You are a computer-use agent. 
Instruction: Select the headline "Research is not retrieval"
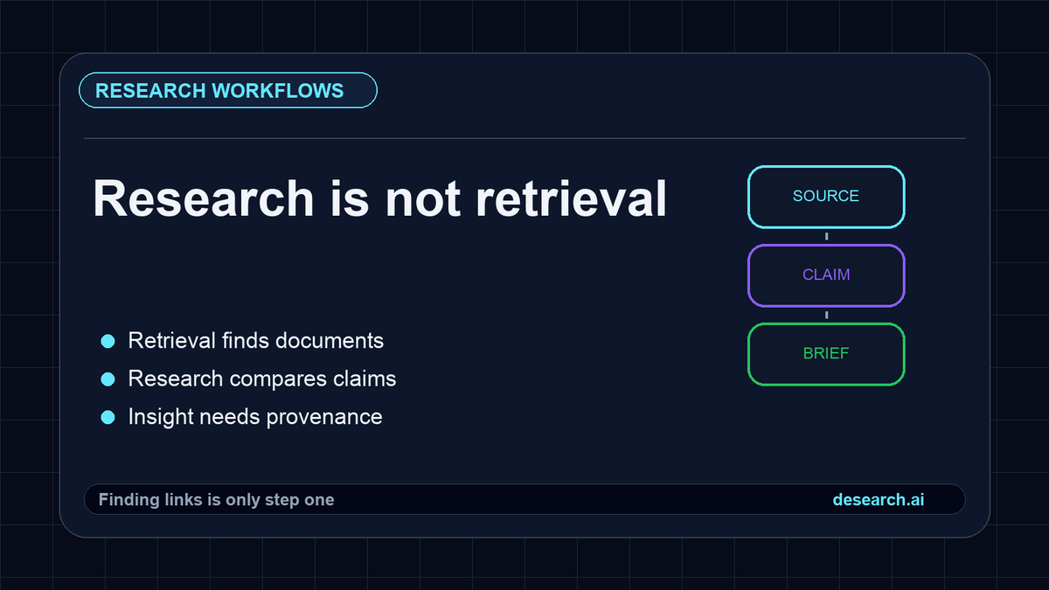tap(379, 199)
